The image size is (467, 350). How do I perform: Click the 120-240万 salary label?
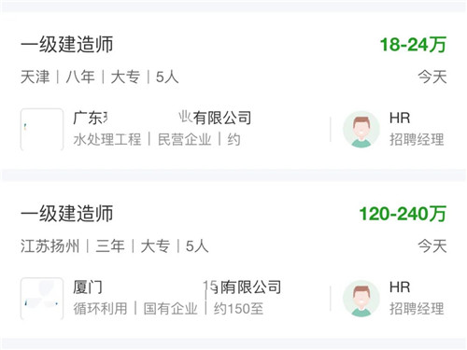click(403, 214)
